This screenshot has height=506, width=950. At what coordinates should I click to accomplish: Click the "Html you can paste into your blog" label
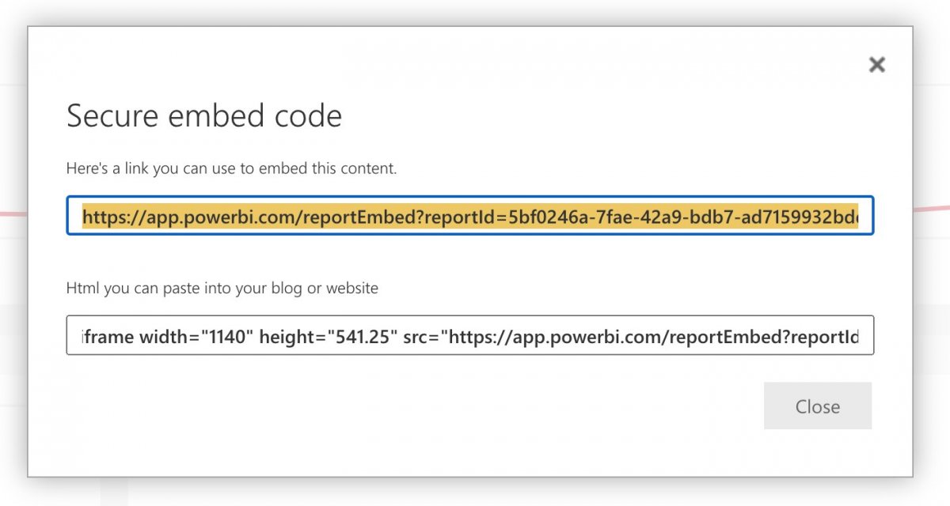(222, 289)
